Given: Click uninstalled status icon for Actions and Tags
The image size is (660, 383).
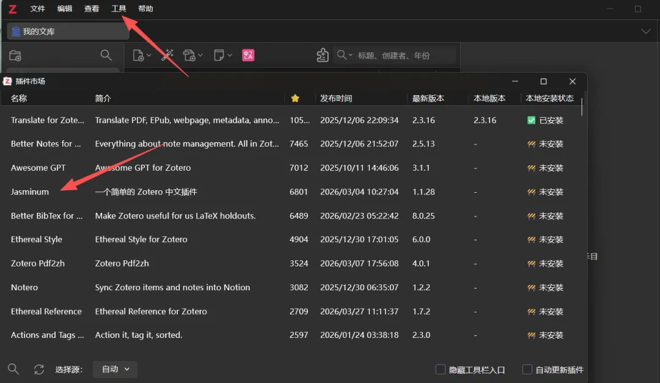Looking at the screenshot, I should tap(531, 335).
